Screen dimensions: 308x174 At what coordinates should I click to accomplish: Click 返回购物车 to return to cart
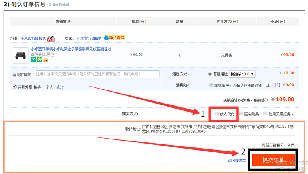coord(236,161)
